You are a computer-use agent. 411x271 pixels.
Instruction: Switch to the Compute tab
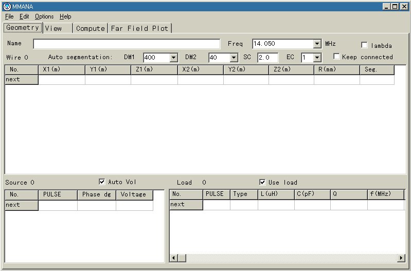tap(90, 28)
